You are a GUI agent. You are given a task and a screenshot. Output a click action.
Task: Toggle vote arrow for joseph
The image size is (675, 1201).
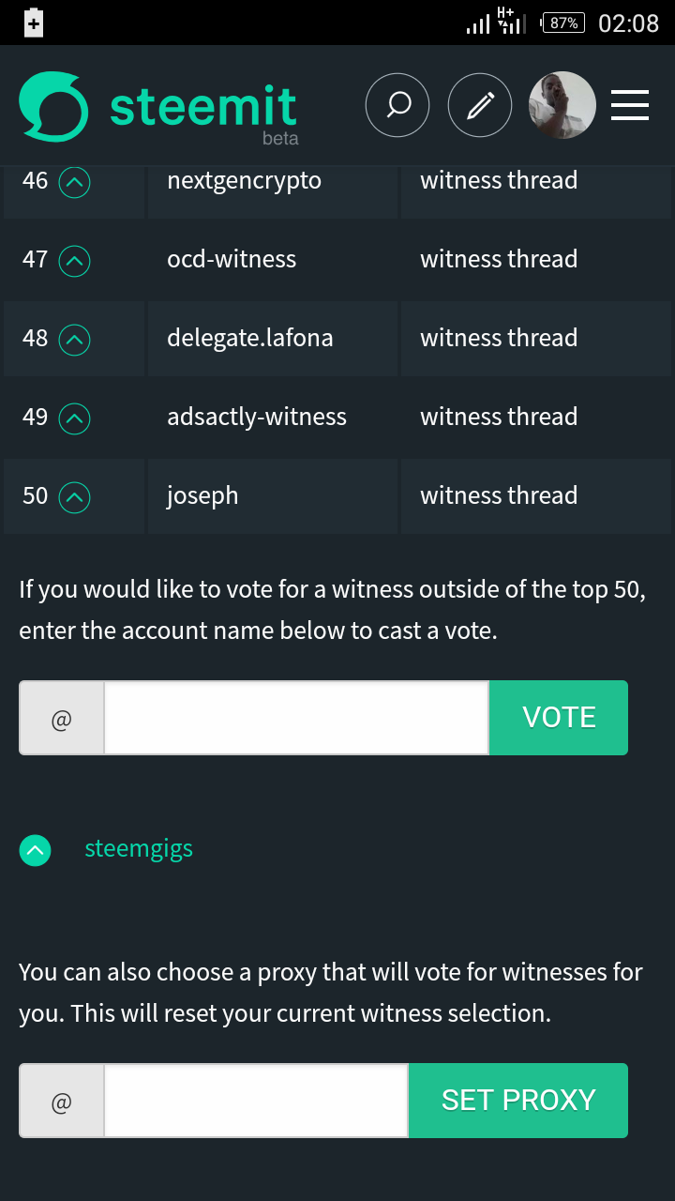tap(75, 497)
